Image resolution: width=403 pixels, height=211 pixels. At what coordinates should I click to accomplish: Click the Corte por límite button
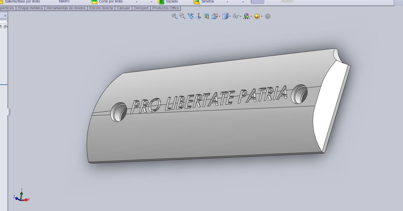click(x=108, y=2)
